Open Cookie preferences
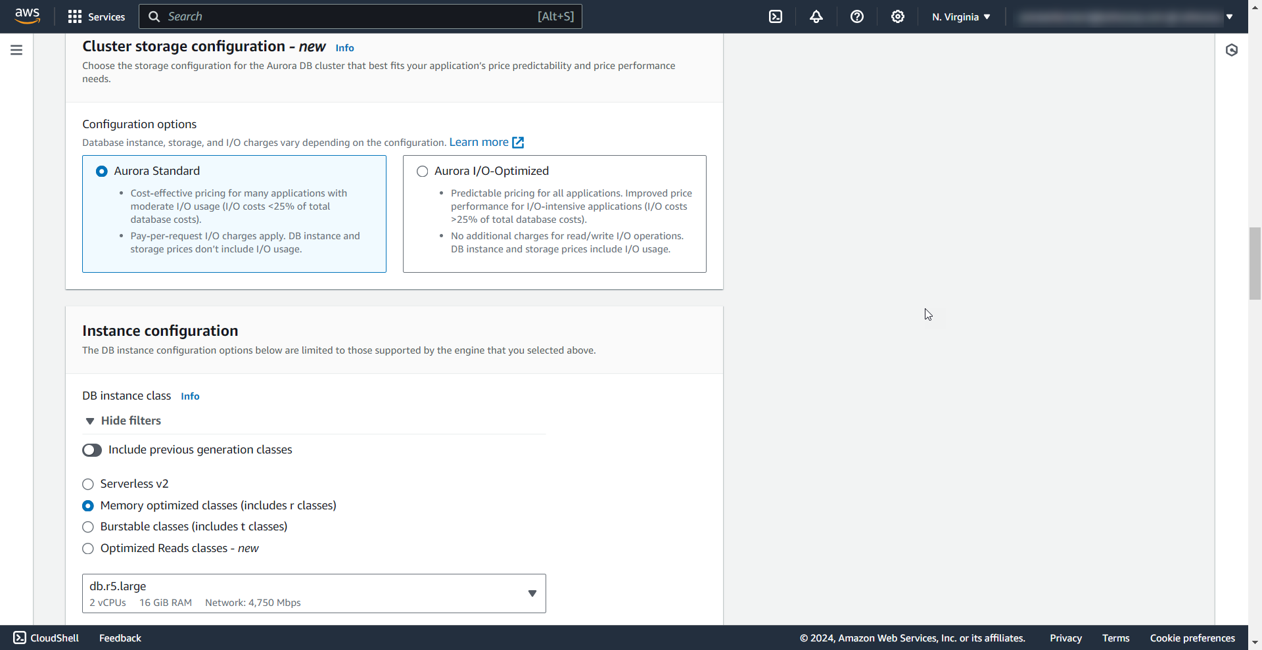Viewport: 1262px width, 650px height. (x=1192, y=638)
